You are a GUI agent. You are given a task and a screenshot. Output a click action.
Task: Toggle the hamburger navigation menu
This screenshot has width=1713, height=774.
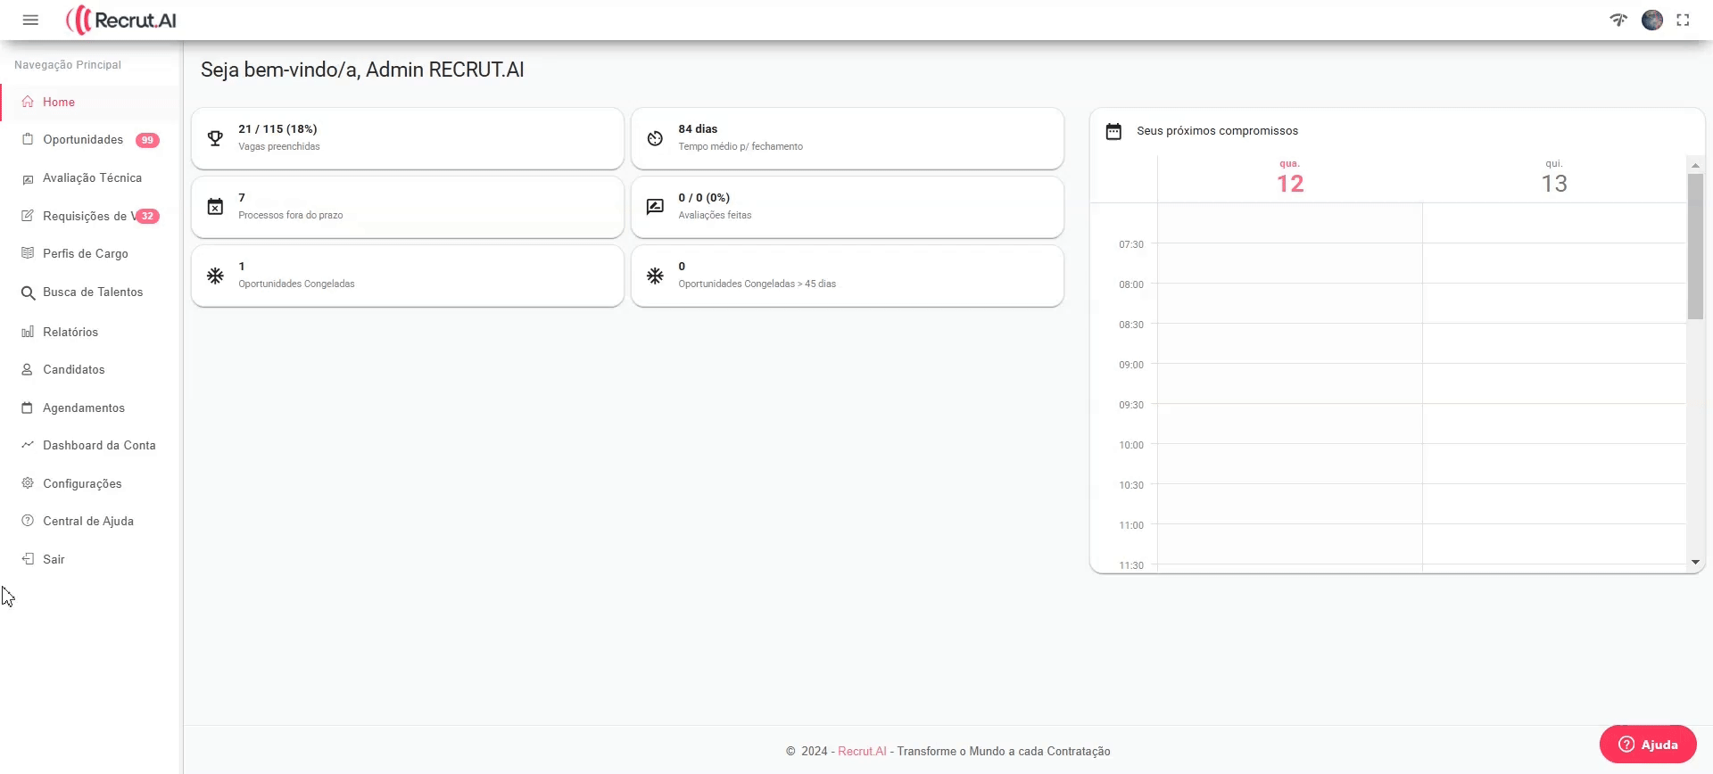pyautogui.click(x=30, y=20)
